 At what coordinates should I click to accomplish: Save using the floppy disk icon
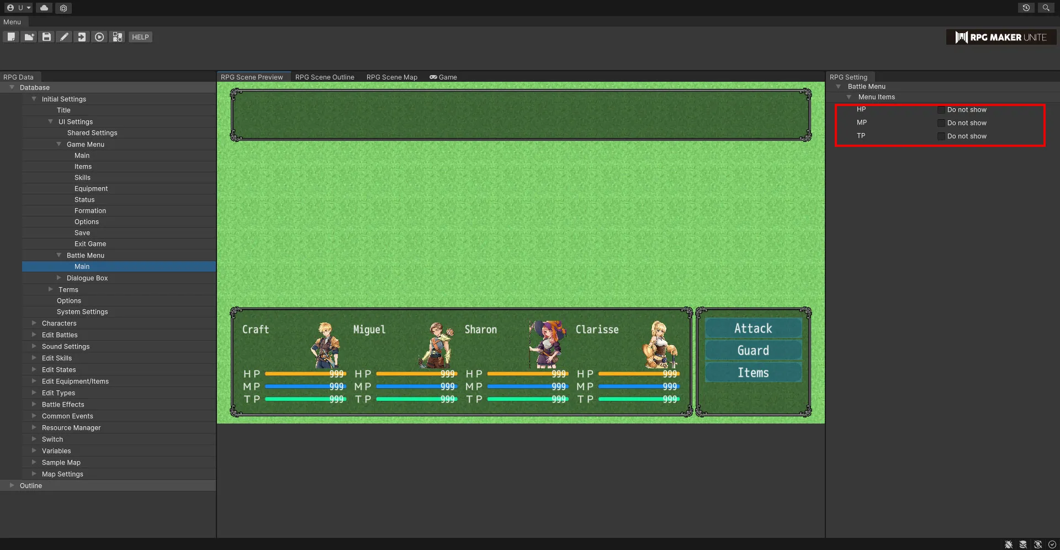(46, 37)
